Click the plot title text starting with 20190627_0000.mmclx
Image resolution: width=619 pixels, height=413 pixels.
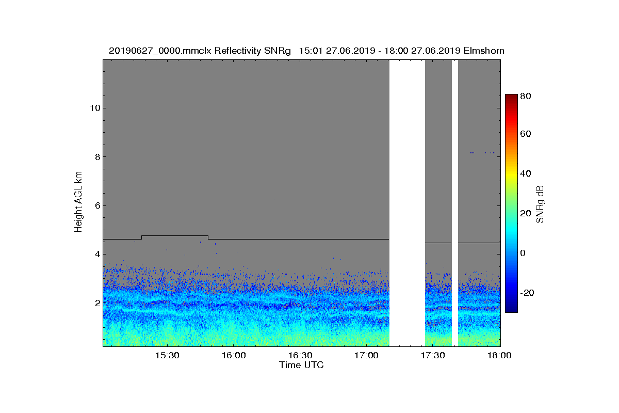coord(306,51)
